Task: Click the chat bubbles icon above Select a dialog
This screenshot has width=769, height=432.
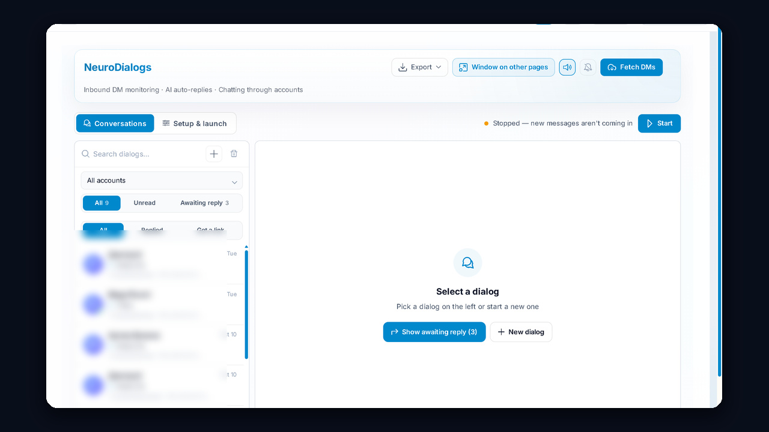Action: 467,263
